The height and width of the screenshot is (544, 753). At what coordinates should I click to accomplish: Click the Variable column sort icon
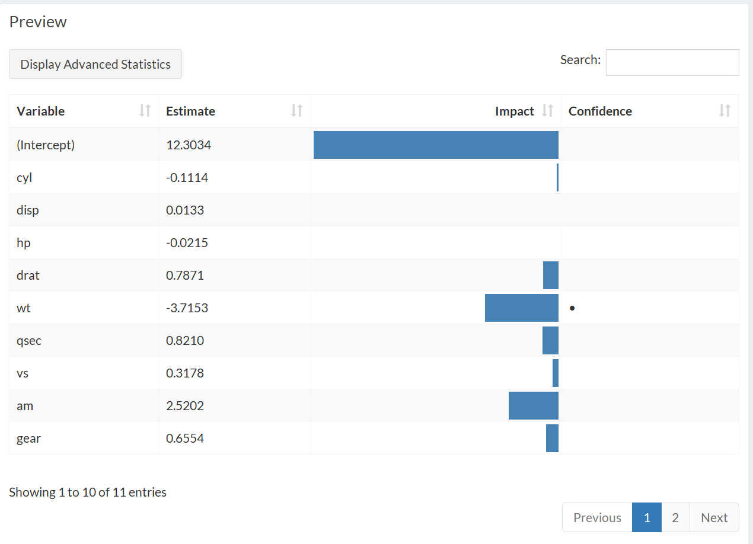coord(145,111)
